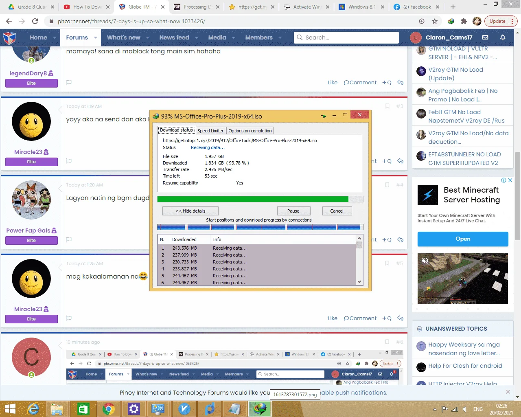
Task: Click the reply arrow icon on post #5
Action: (401, 318)
